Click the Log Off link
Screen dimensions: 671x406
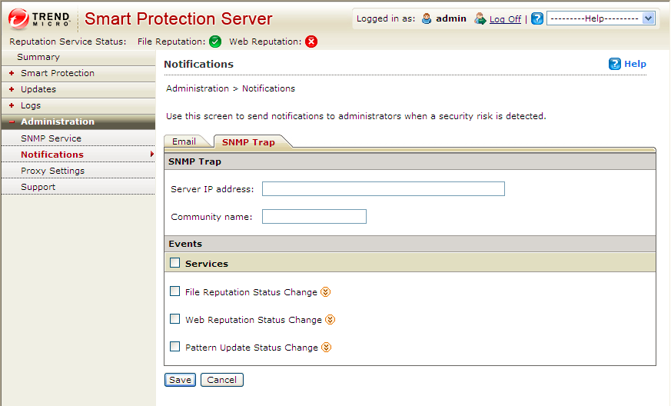[x=505, y=19]
